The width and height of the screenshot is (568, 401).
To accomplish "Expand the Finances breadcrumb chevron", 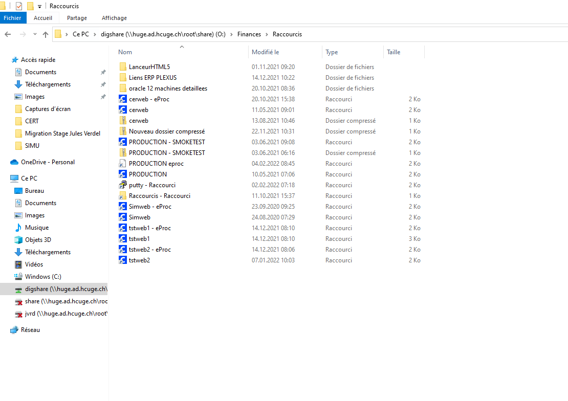I will pyautogui.click(x=267, y=34).
